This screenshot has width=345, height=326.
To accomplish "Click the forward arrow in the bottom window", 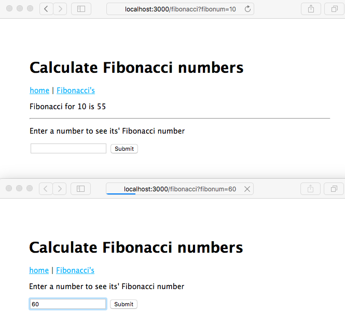I will (60, 189).
